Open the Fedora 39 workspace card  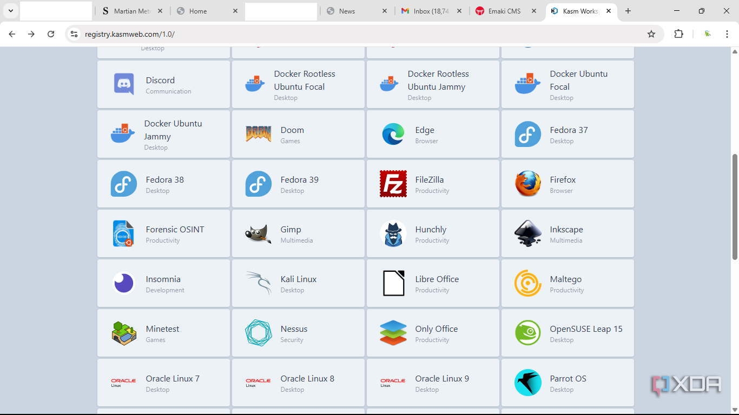coord(298,184)
